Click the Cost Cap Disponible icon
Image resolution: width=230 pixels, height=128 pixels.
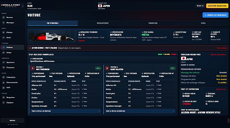point(193,32)
